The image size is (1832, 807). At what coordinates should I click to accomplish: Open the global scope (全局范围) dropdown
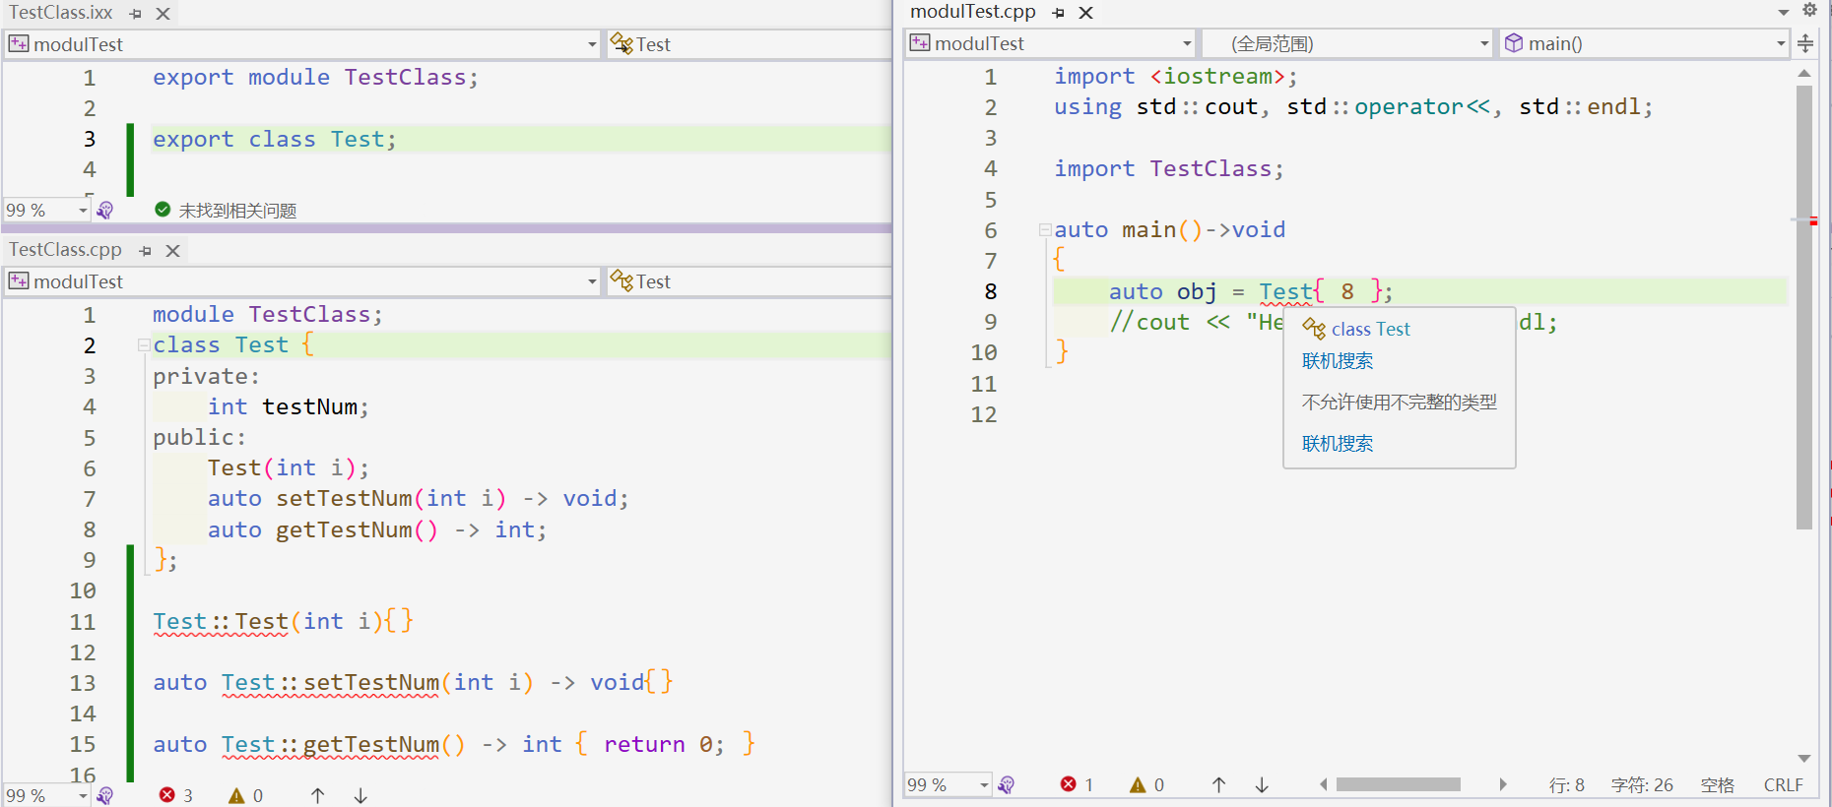click(x=1347, y=43)
